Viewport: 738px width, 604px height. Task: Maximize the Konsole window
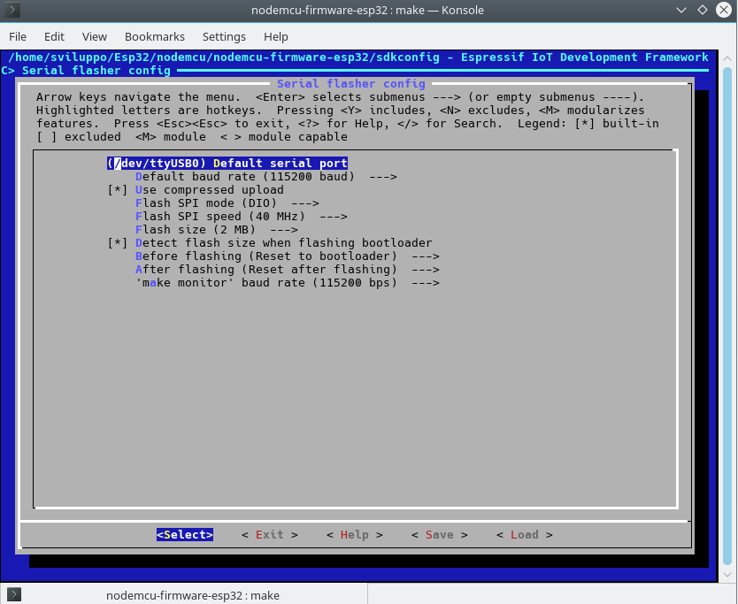(702, 11)
